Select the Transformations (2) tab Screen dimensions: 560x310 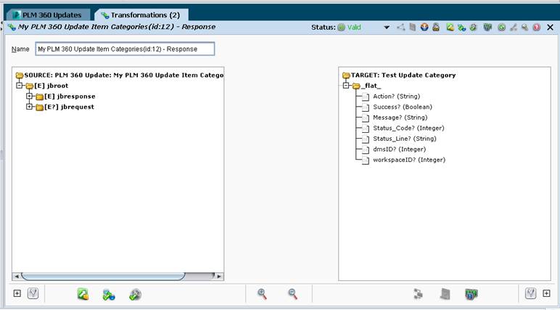[141, 15]
